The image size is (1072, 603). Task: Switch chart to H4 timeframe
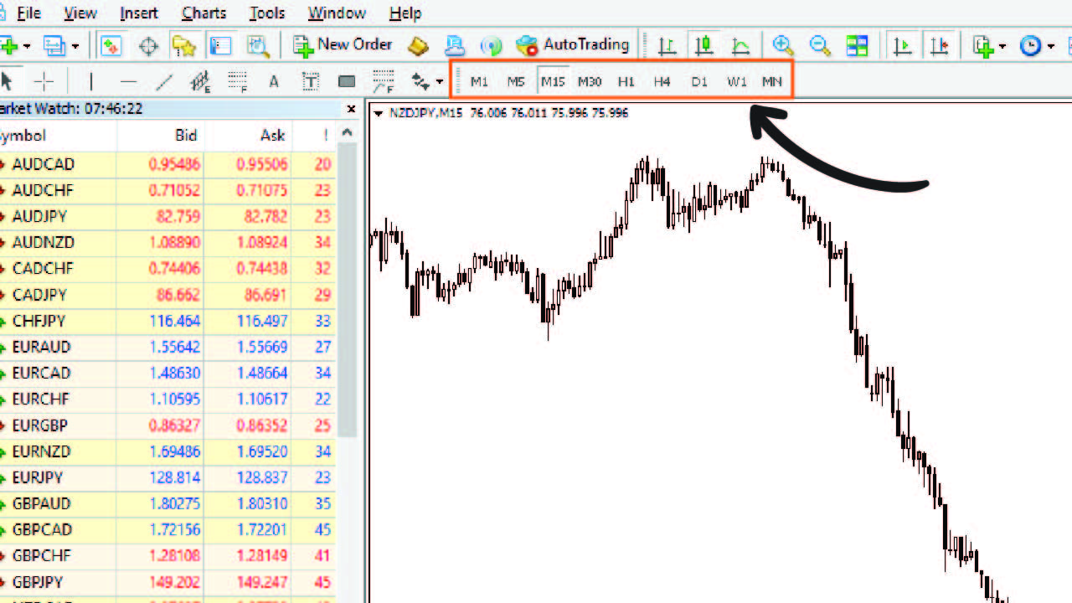pyautogui.click(x=662, y=81)
